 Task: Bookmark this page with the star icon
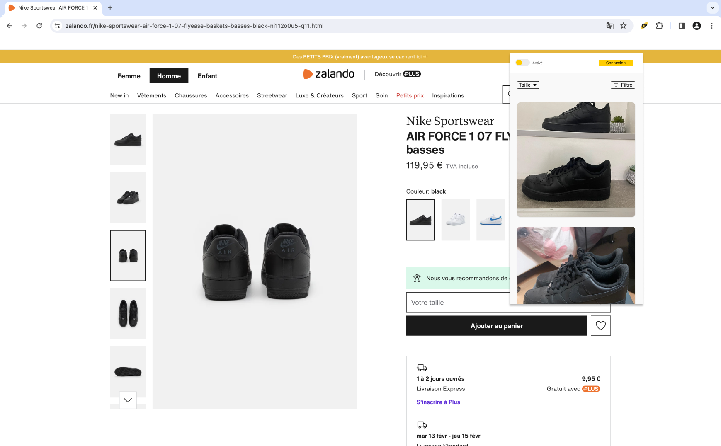[x=623, y=26]
